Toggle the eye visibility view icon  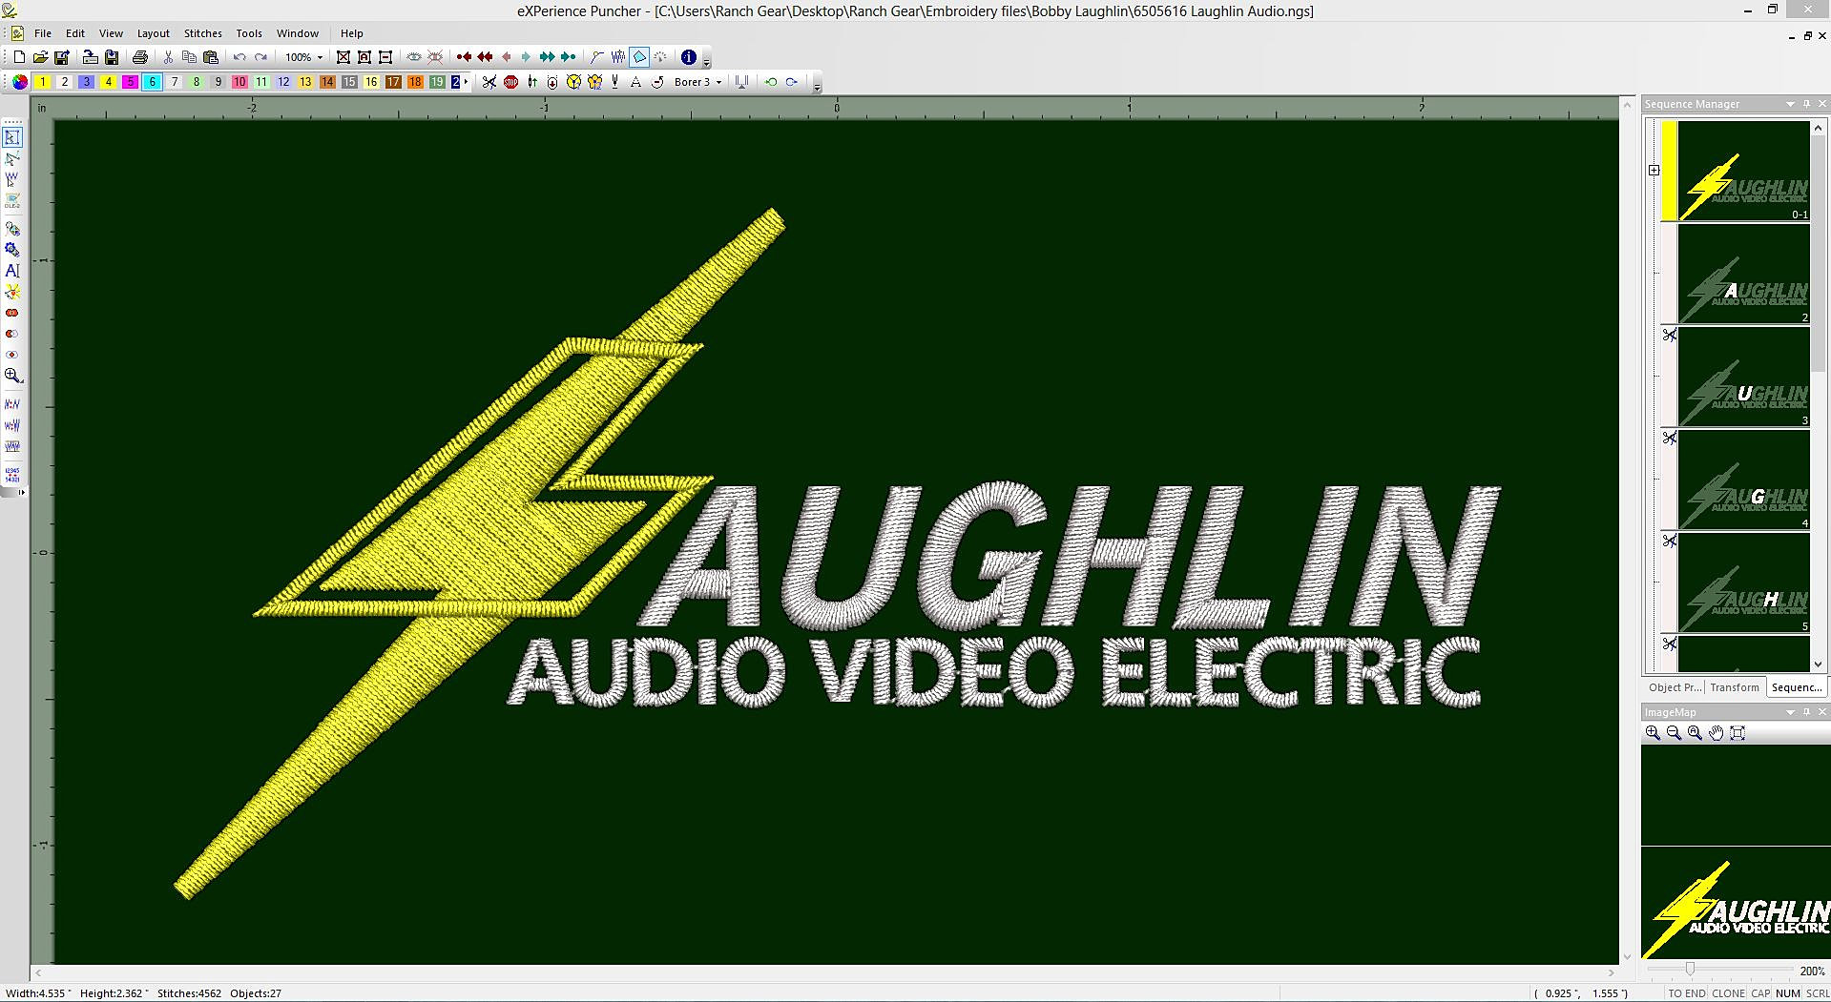(414, 57)
